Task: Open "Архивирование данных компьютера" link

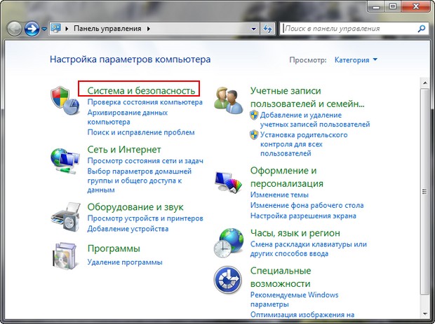Action: point(127,117)
